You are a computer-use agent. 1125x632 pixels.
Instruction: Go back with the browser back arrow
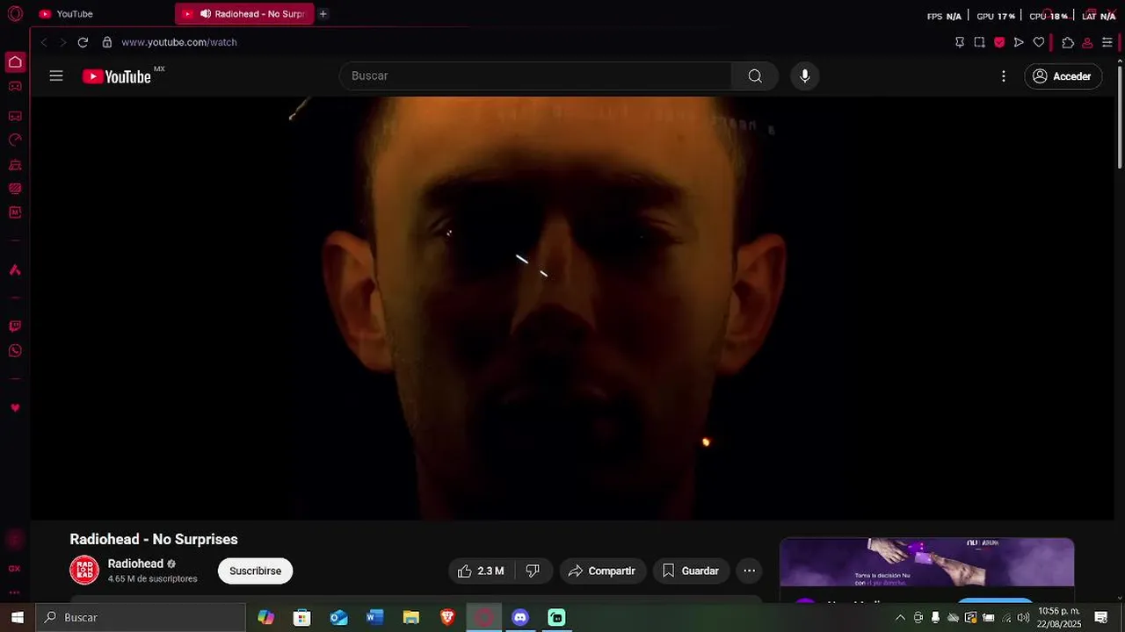point(44,42)
